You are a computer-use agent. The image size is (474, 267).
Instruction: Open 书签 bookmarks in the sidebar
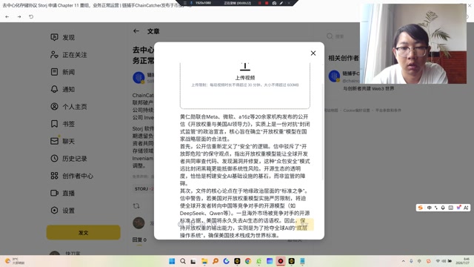[x=62, y=124]
